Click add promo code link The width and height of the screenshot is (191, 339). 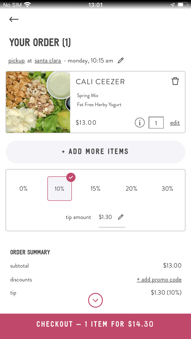(x=159, y=279)
